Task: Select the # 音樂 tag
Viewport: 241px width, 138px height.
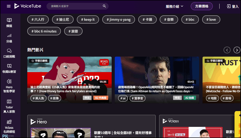Action: tap(169, 19)
